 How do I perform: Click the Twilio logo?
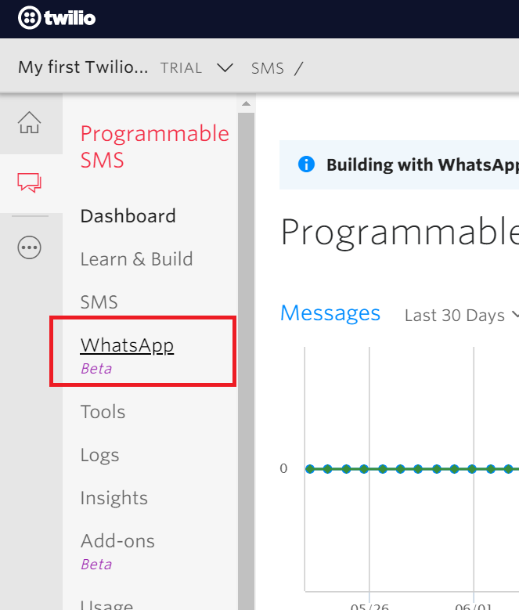(x=56, y=17)
